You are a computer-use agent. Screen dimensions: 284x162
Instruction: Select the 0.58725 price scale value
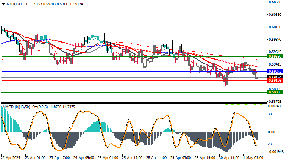click(x=275, y=102)
